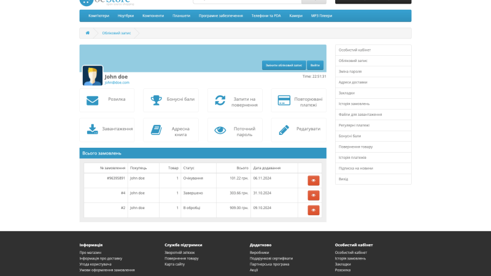Screen dimensions: 491x276
Task: View order #4 with its eye button
Action: (x=314, y=195)
